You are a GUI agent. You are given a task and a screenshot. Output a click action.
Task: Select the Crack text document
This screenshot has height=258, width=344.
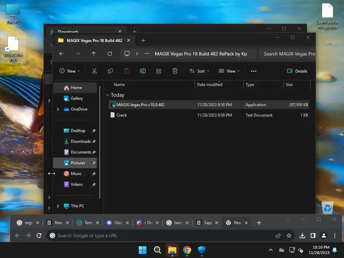(x=209, y=115)
